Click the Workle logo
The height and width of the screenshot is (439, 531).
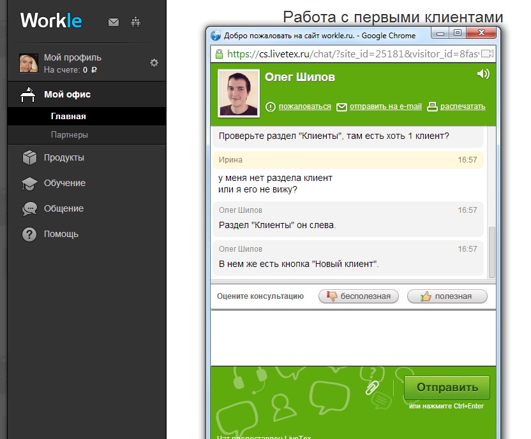point(51,20)
